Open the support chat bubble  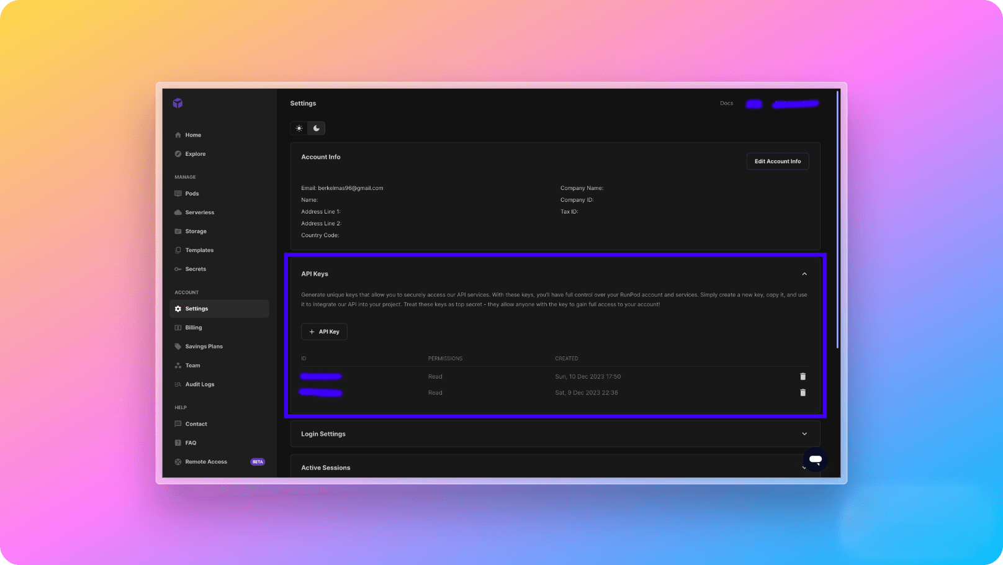[x=816, y=459]
